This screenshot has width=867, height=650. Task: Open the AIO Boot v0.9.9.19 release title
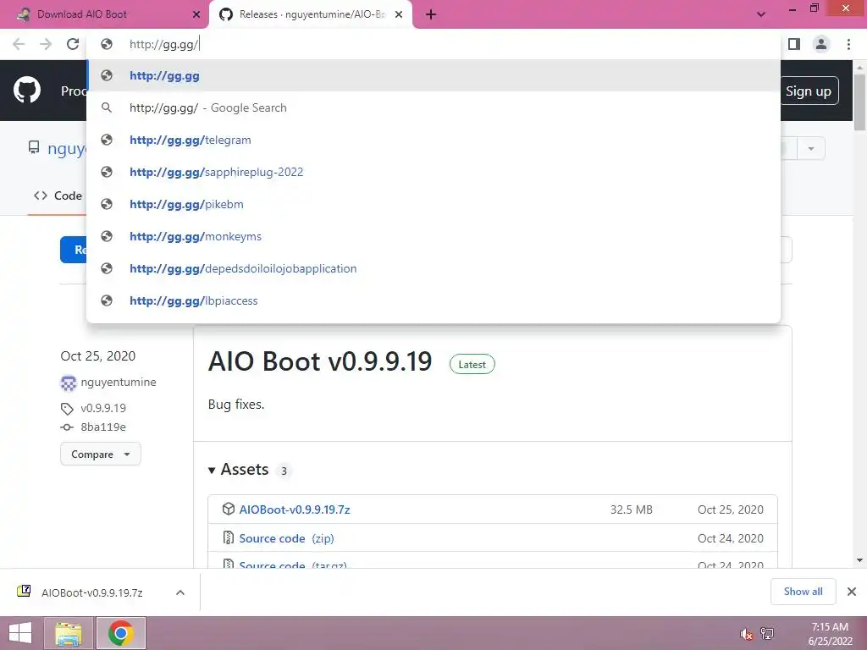pos(319,361)
